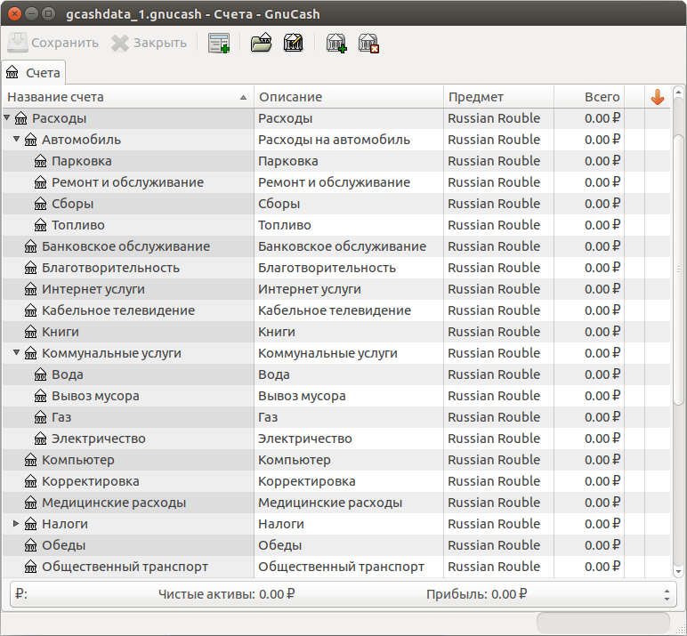Expand the Налоги account branch
Image resolution: width=687 pixels, height=636 pixels.
[x=16, y=523]
